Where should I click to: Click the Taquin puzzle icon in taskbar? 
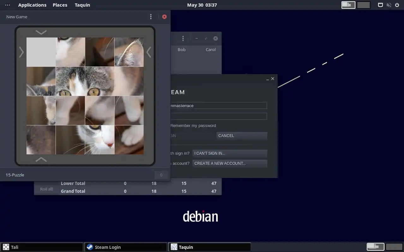pos(174,247)
